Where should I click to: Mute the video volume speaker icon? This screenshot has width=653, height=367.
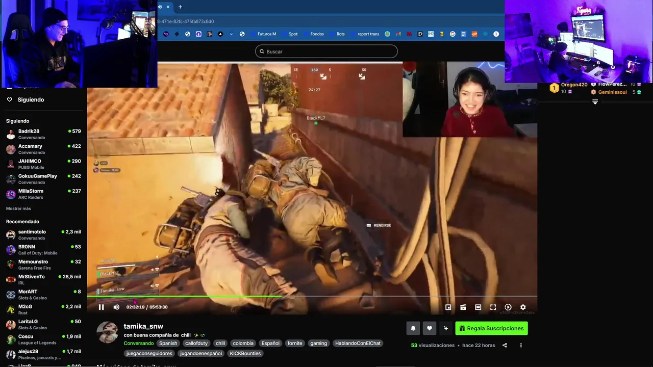[116, 307]
